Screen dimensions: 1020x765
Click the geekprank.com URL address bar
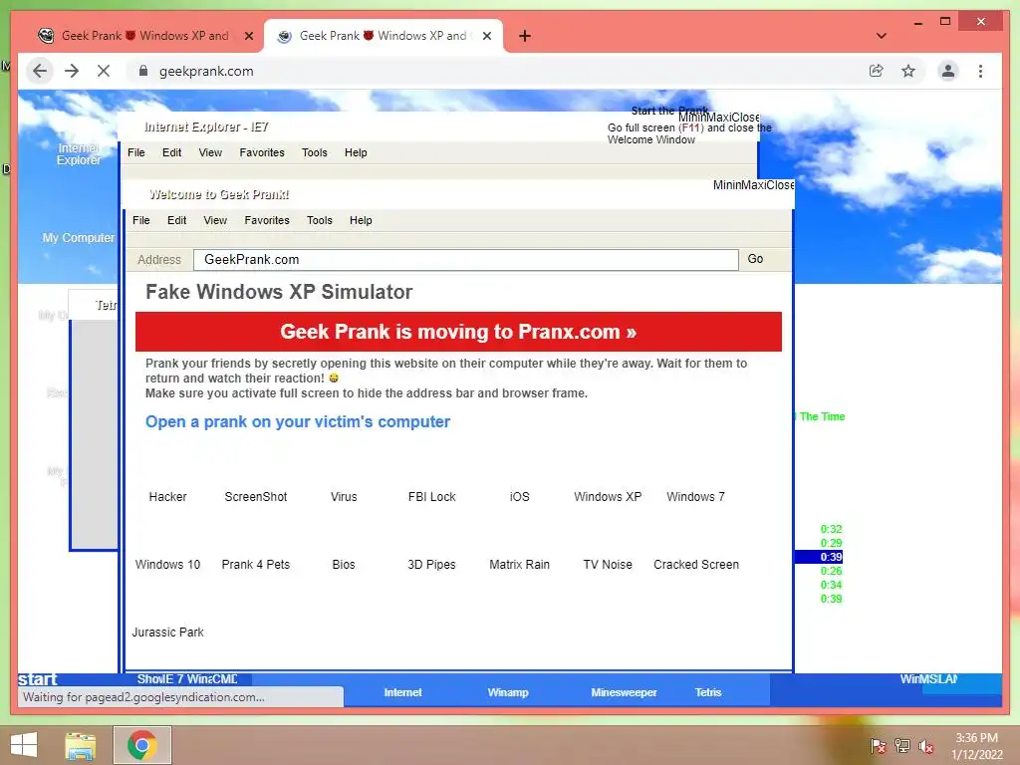point(494,71)
